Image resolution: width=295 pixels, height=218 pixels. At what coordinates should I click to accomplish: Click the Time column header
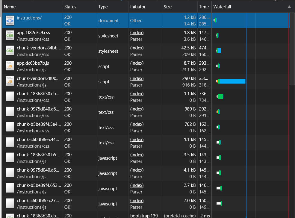pos(204,7)
